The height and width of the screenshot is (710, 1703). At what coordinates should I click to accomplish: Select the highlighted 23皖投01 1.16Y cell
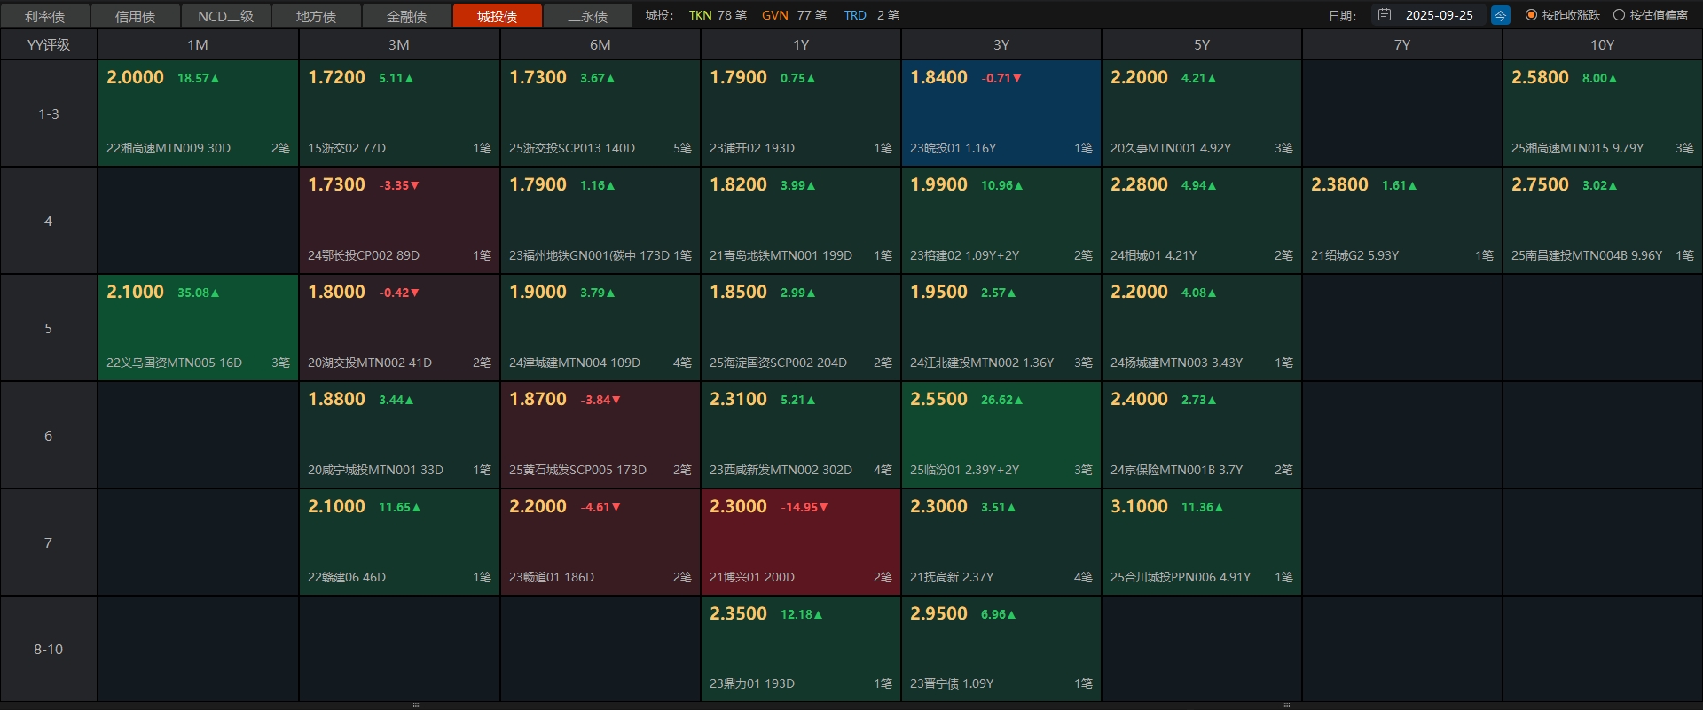tap(1001, 113)
